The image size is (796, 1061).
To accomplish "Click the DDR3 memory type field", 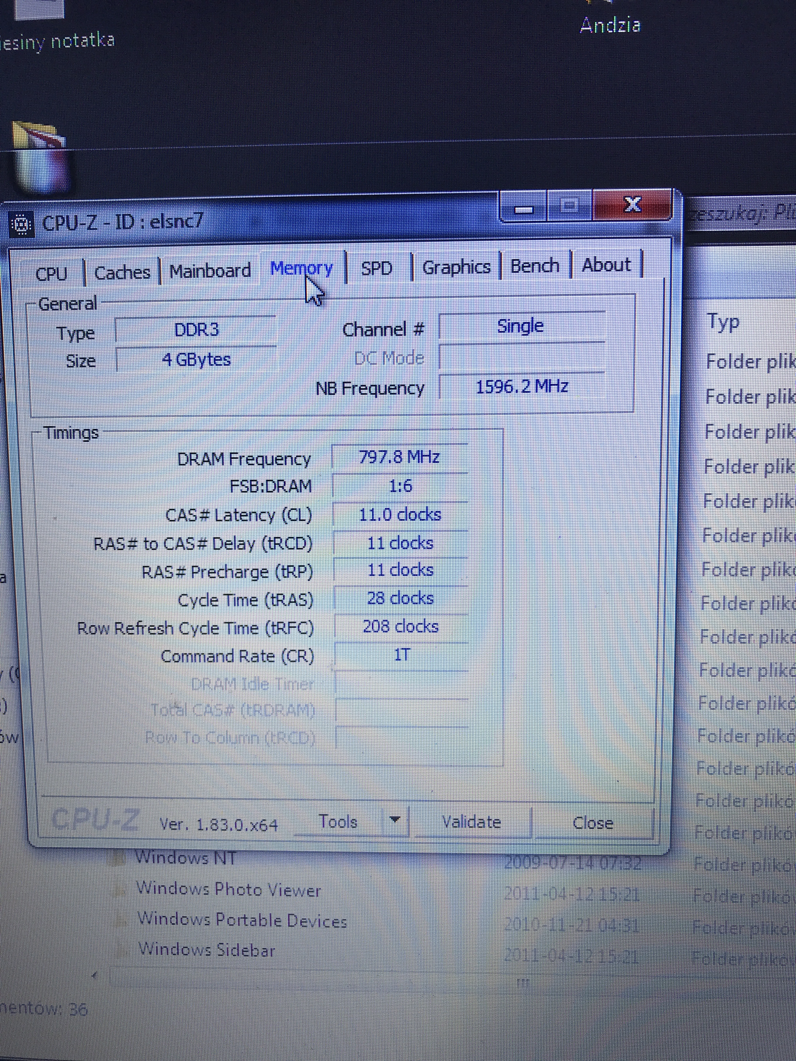I will pyautogui.click(x=196, y=329).
